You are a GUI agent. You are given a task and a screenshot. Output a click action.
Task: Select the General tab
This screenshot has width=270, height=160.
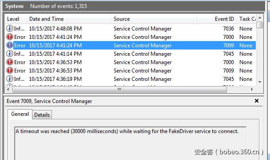(20, 114)
